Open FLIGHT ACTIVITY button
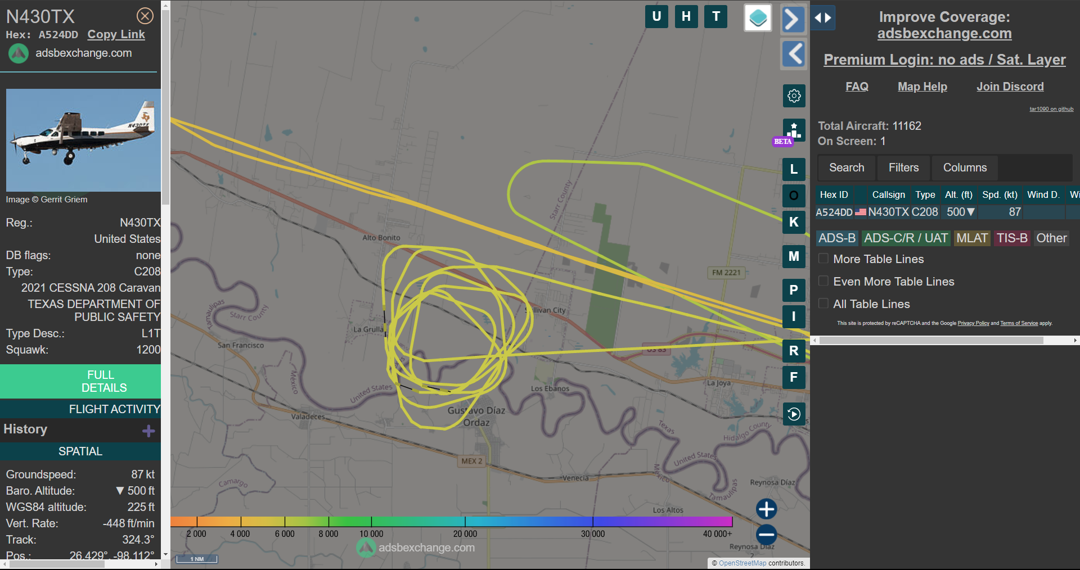 (80, 409)
